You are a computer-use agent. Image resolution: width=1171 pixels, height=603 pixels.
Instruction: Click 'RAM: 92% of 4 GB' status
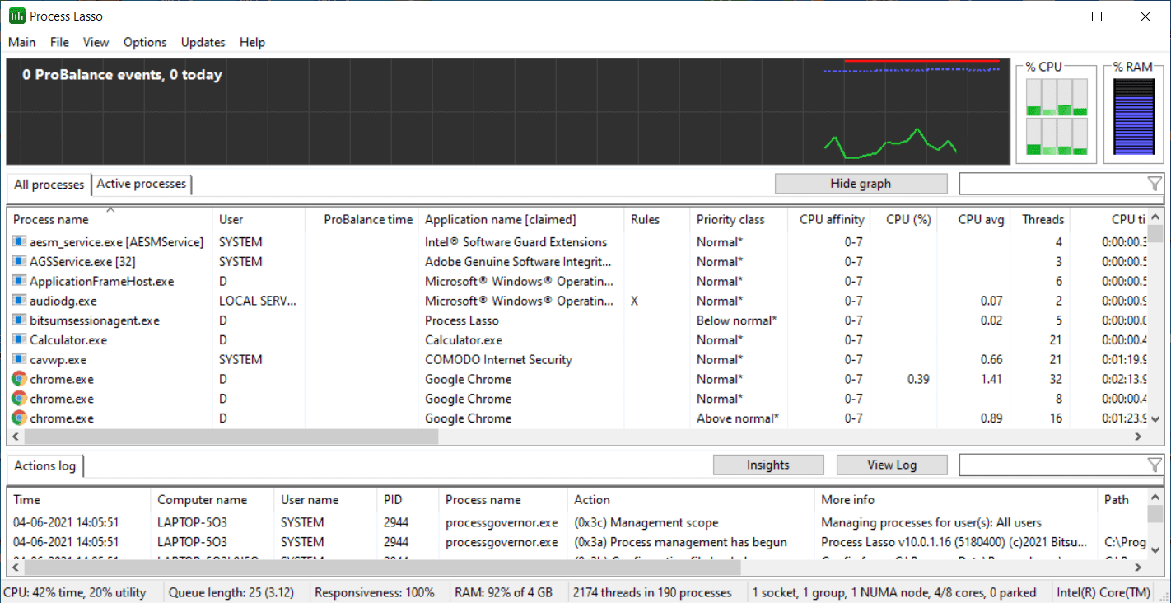coord(503,592)
